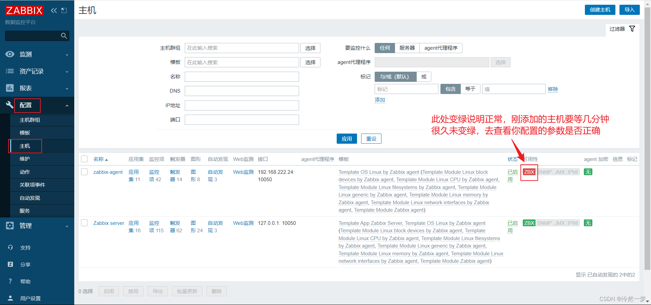Open 动作 submenu item
This screenshot has height=305, width=651.
[42, 172]
